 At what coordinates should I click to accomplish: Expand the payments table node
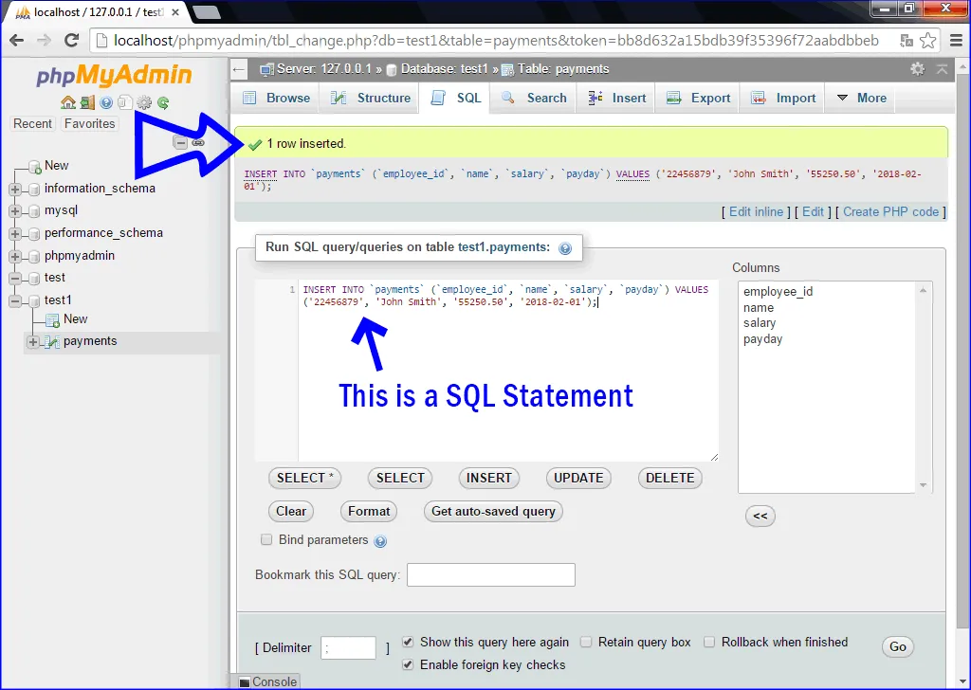point(33,341)
